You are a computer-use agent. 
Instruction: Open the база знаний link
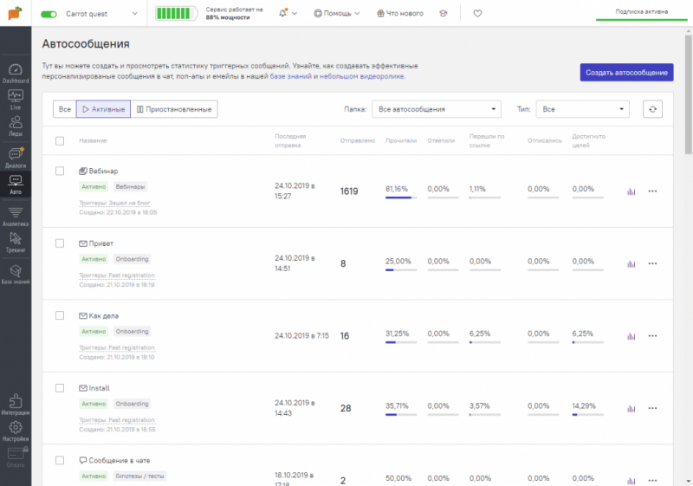tap(293, 76)
